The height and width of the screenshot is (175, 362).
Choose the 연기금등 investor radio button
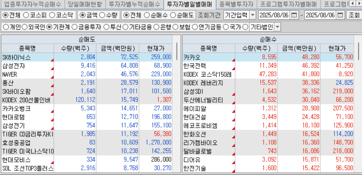(x=195, y=27)
